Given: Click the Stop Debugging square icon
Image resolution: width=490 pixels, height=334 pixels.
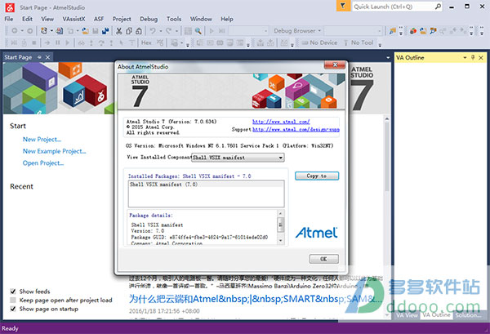Looking at the screenshot, I should 34,42.
